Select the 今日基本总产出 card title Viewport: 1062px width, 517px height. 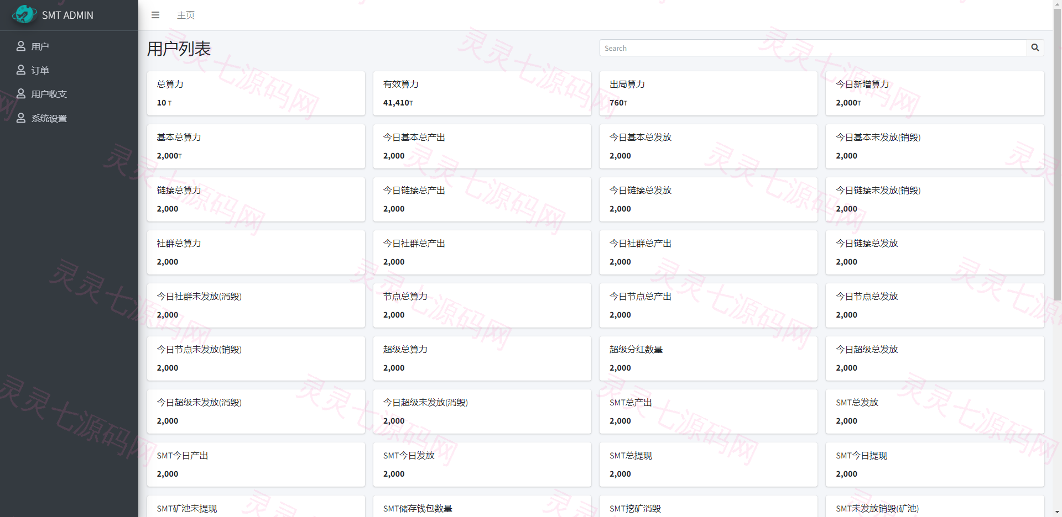click(x=414, y=137)
